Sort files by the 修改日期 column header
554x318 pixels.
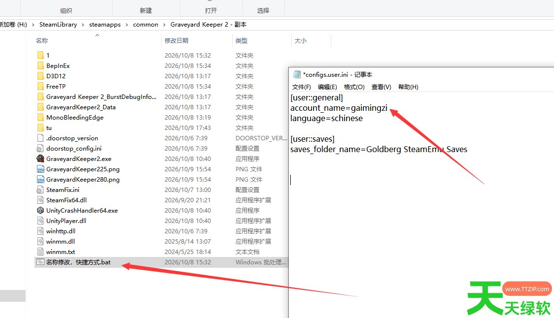point(176,40)
